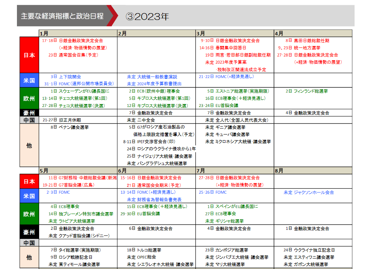The height and width of the screenshot is (269, 370).
Task: Click the トルコ総選挙 entry
Action: coord(149,250)
